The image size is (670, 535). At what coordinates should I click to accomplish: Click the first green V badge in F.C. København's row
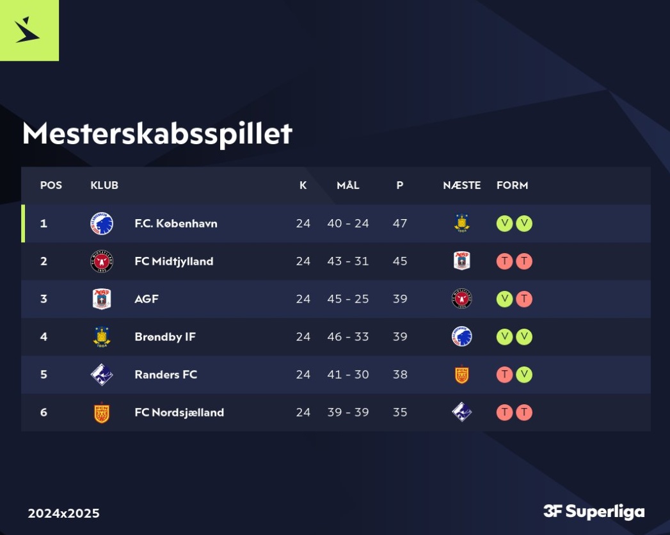click(504, 224)
